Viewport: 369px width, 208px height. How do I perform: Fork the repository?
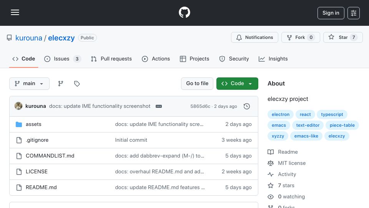(301, 37)
